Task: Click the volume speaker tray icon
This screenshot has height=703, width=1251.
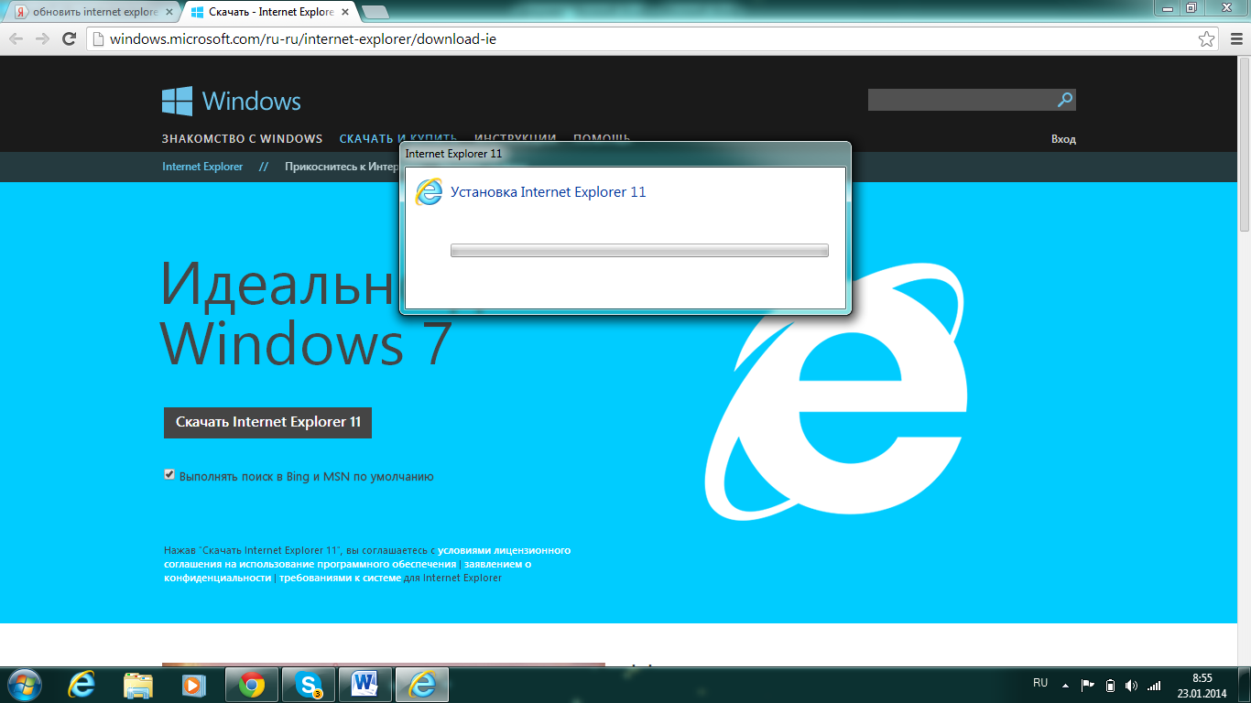Action: [1132, 685]
